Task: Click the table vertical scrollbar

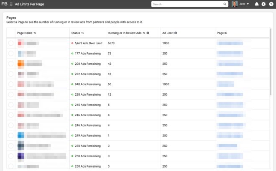Action: 271,61
